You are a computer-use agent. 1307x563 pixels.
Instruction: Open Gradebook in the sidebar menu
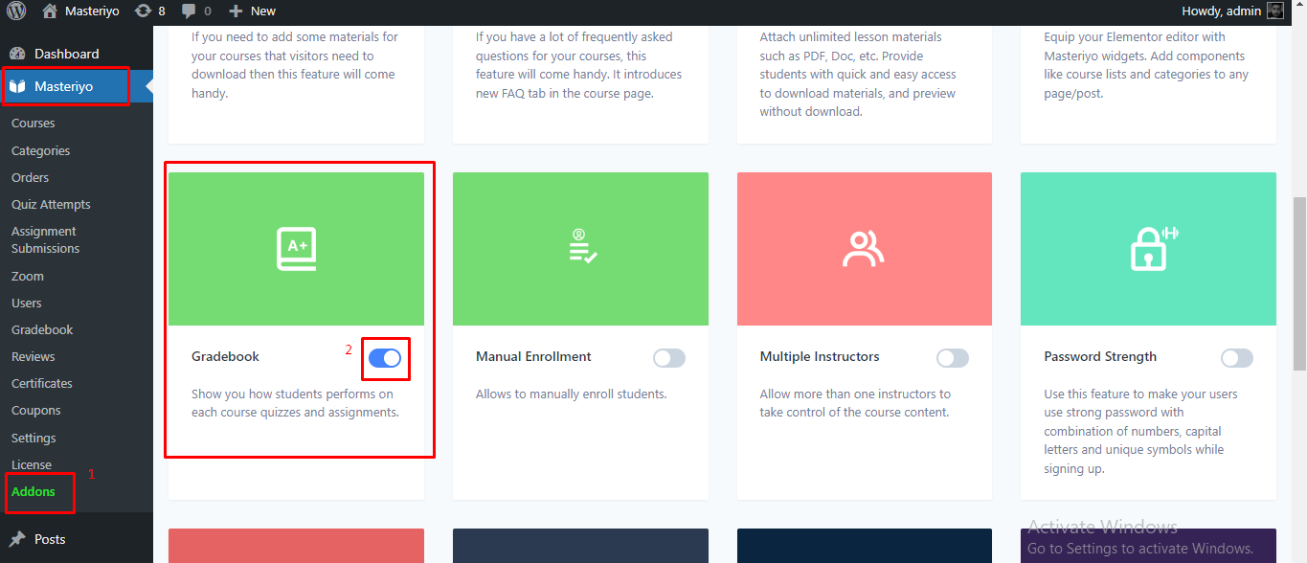point(42,329)
